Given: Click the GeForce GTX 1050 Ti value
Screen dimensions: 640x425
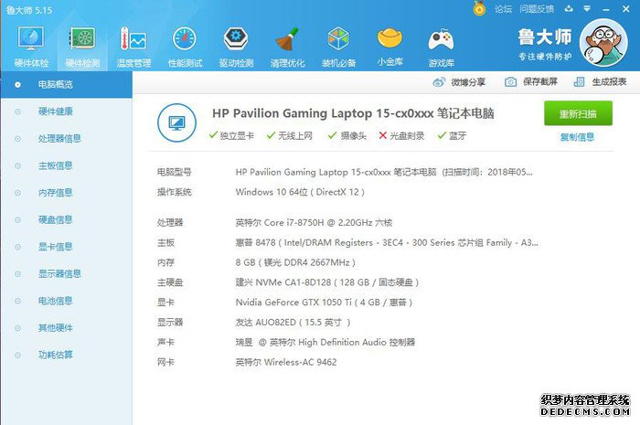Looking at the screenshot, I should tap(324, 303).
